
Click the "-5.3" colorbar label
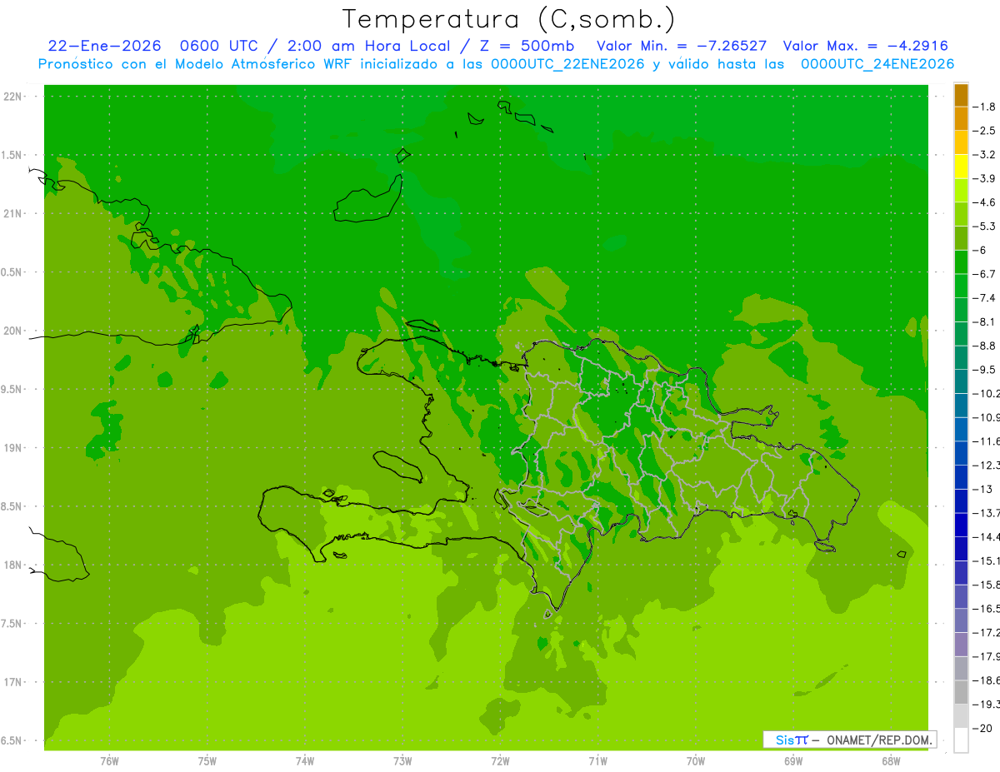pyautogui.click(x=986, y=226)
